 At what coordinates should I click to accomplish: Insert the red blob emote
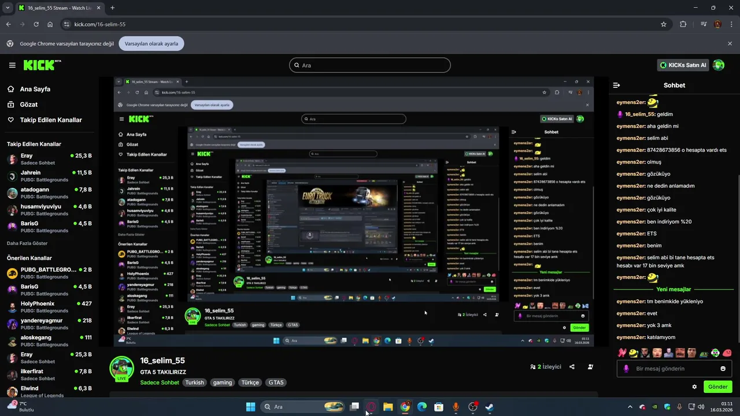[727, 352]
